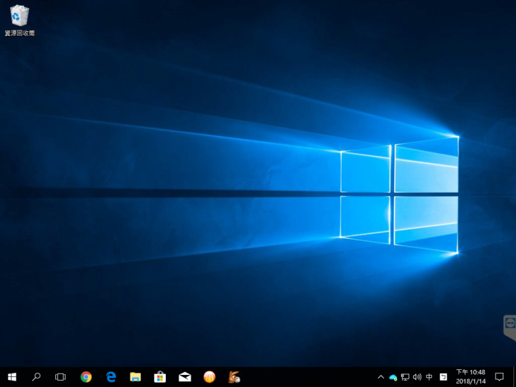Expand the hidden system tray icons

click(381, 377)
